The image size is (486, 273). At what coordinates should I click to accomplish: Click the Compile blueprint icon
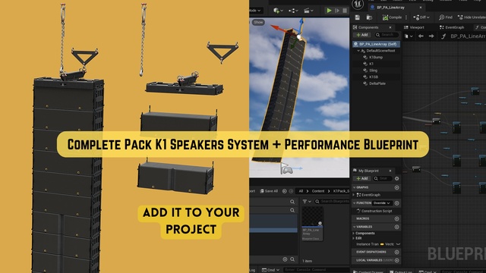coord(385,17)
